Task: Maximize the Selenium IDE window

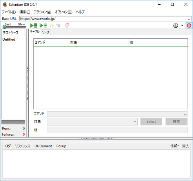Action: click(172, 4)
